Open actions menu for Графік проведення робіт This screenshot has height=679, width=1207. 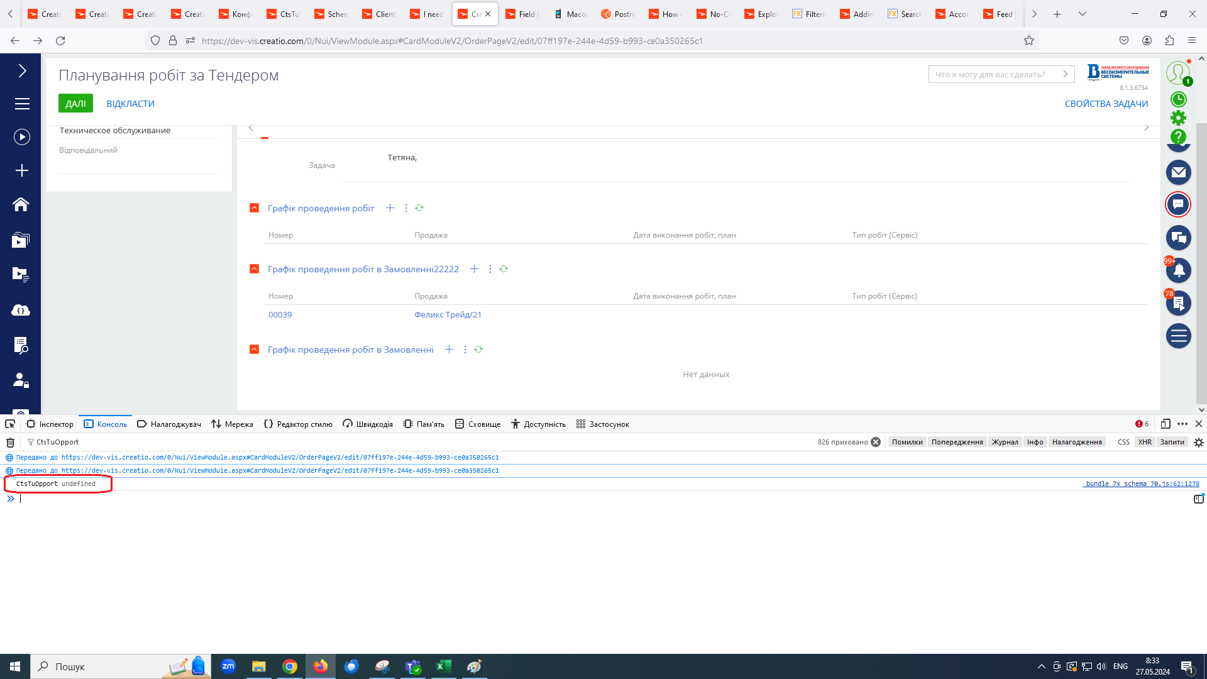(x=405, y=208)
